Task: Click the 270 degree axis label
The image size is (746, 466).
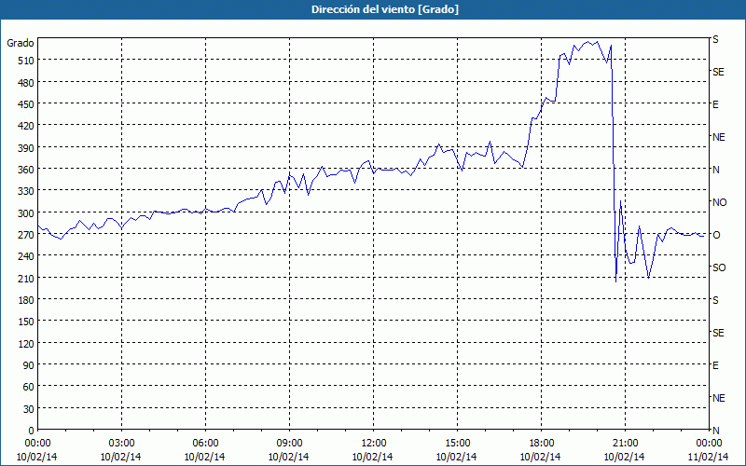Action: pyautogui.click(x=25, y=235)
